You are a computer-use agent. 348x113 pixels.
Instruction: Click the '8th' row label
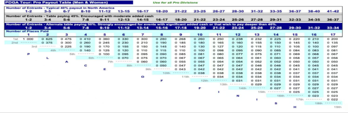129,65
